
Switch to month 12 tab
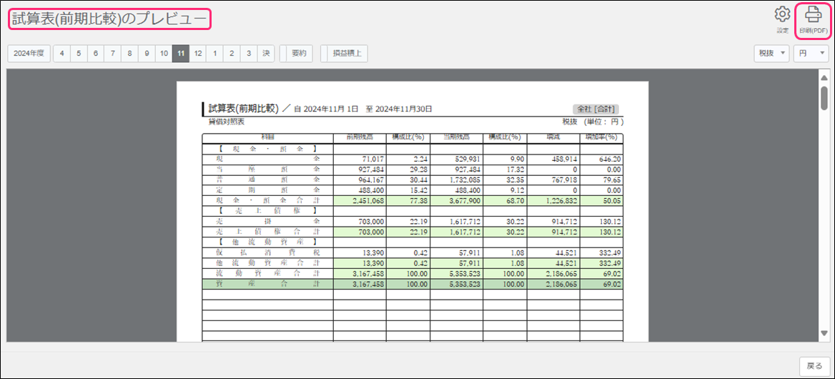pos(197,54)
